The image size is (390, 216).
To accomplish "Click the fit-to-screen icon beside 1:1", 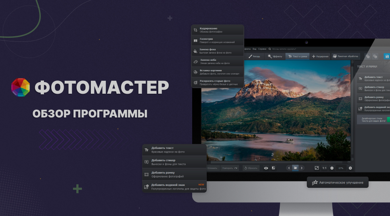I will [x=317, y=168].
